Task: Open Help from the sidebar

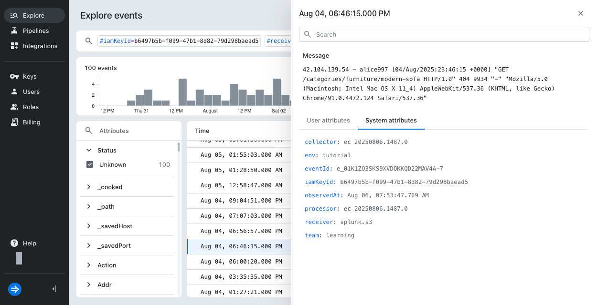Action: pyautogui.click(x=34, y=243)
